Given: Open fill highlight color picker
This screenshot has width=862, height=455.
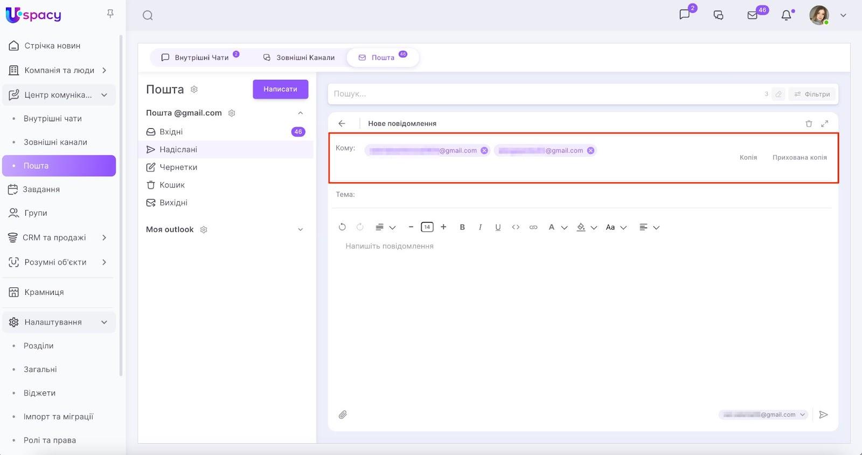Looking at the screenshot, I should point(586,227).
